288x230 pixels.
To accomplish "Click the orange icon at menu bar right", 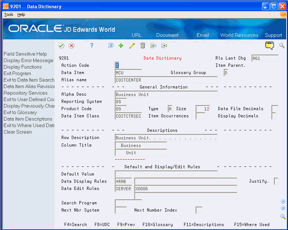I will point(283,15).
